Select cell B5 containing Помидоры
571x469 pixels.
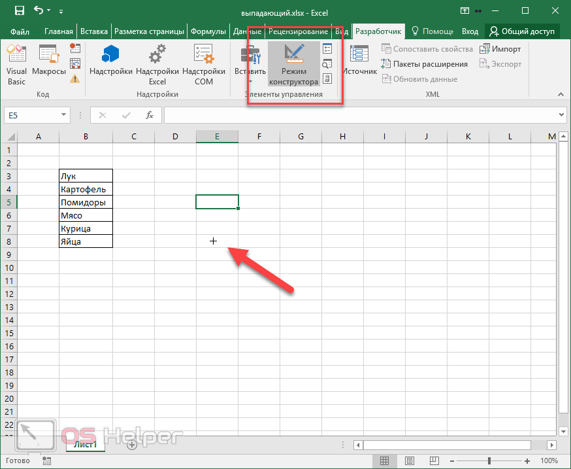(x=86, y=202)
